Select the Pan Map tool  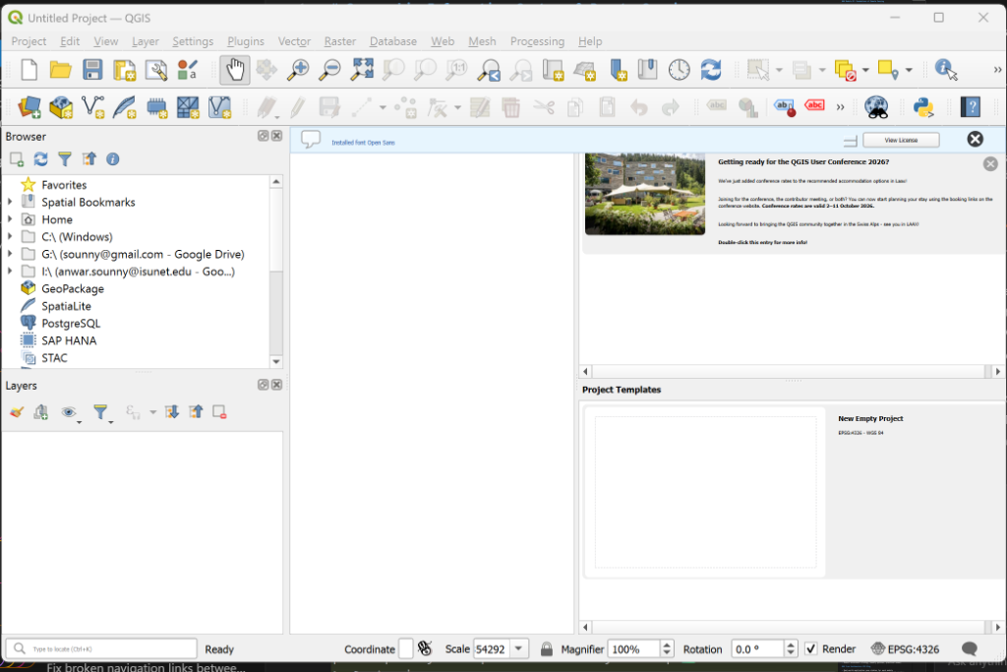click(x=234, y=70)
